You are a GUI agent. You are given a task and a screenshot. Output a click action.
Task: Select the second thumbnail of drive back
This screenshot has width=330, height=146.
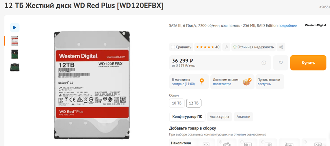[15, 54]
